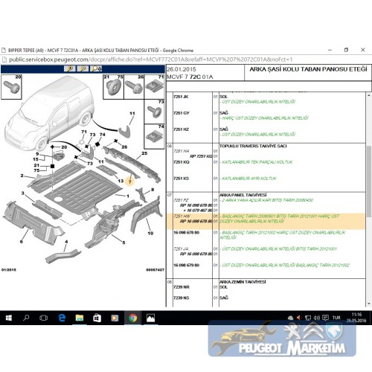Click the zoom fit magnifier icon
Viewport: 372px width, 372px height.
tap(96, 68)
